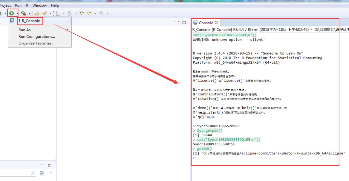
Task: Click the Forward navigation arrow icon
Action: [101, 13]
